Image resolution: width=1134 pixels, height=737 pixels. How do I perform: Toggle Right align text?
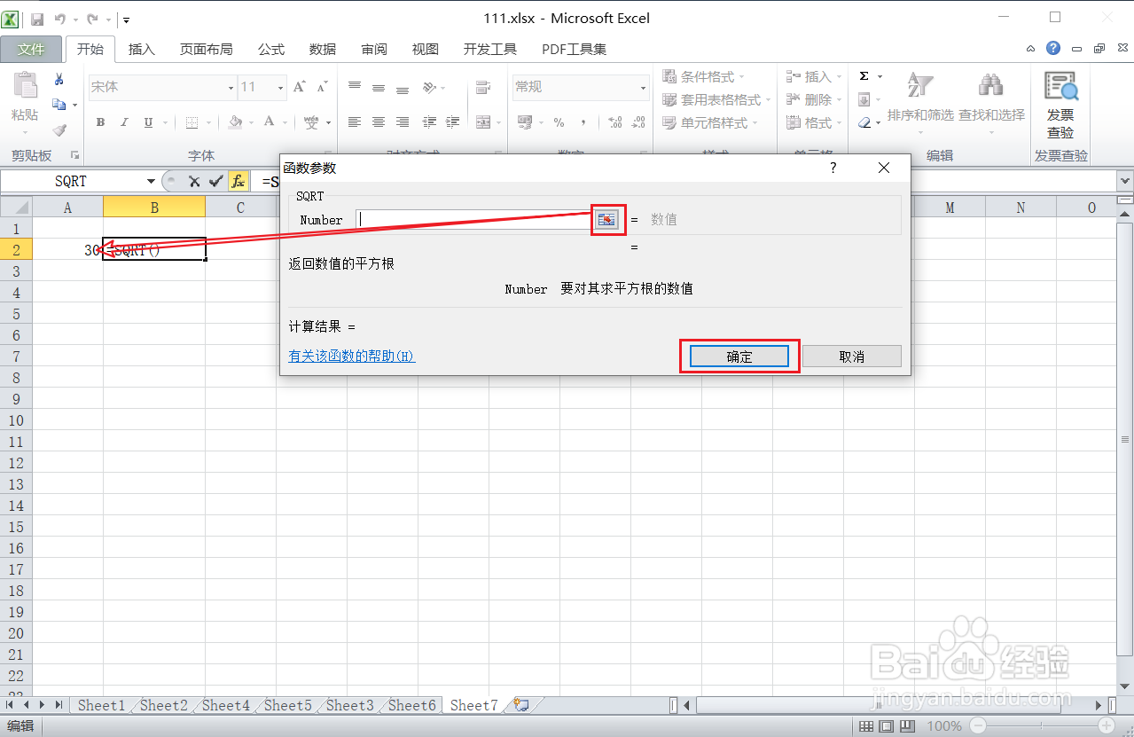pos(403,122)
